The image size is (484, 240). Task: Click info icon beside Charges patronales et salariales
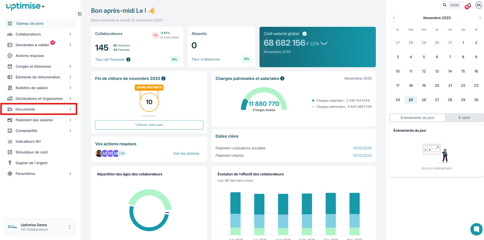(x=282, y=78)
